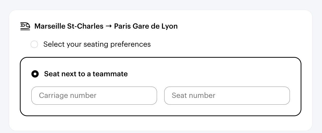Click the "Seat next to a teammate" label
The height and width of the screenshot is (133, 322).
86,74
